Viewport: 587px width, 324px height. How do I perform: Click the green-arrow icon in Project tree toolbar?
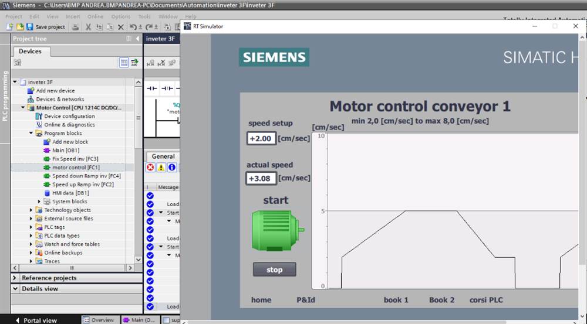click(134, 63)
